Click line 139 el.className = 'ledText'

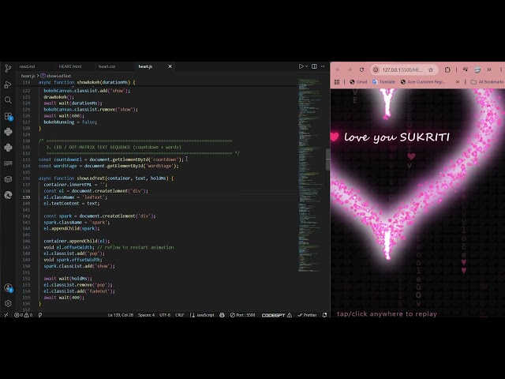pos(75,197)
